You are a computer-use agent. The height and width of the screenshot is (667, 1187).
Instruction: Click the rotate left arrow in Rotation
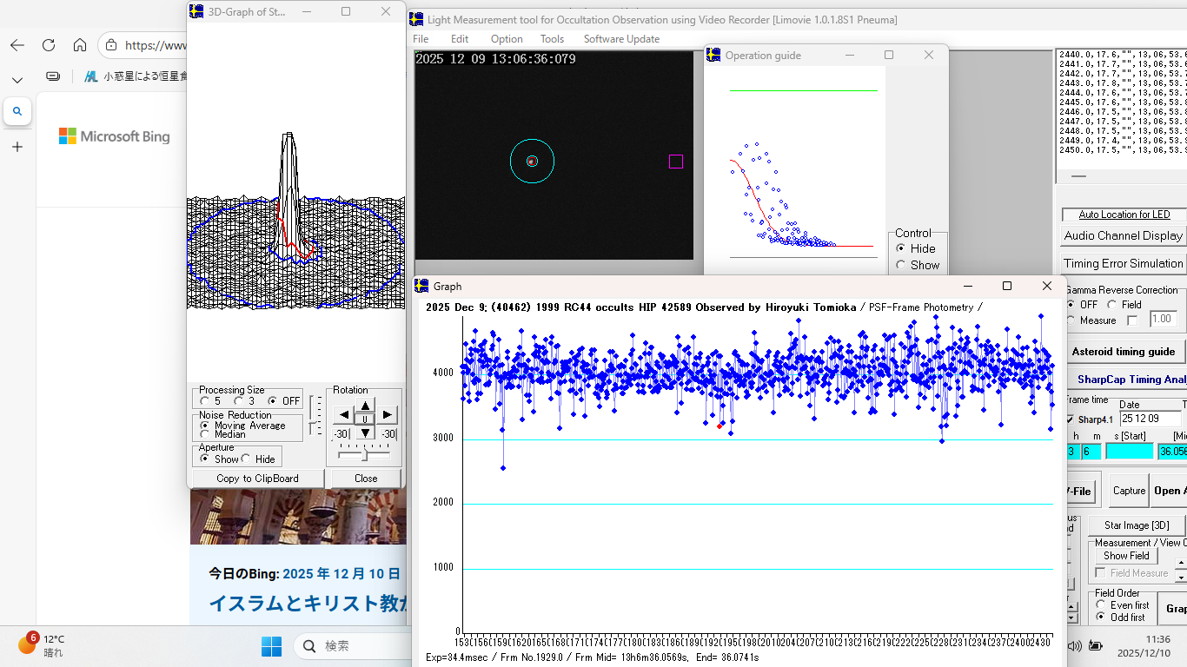tap(343, 415)
